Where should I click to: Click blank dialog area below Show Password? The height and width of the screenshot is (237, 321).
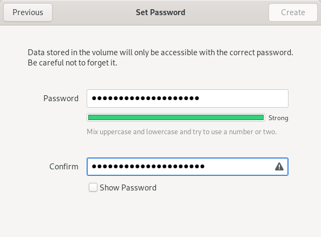coord(160,215)
